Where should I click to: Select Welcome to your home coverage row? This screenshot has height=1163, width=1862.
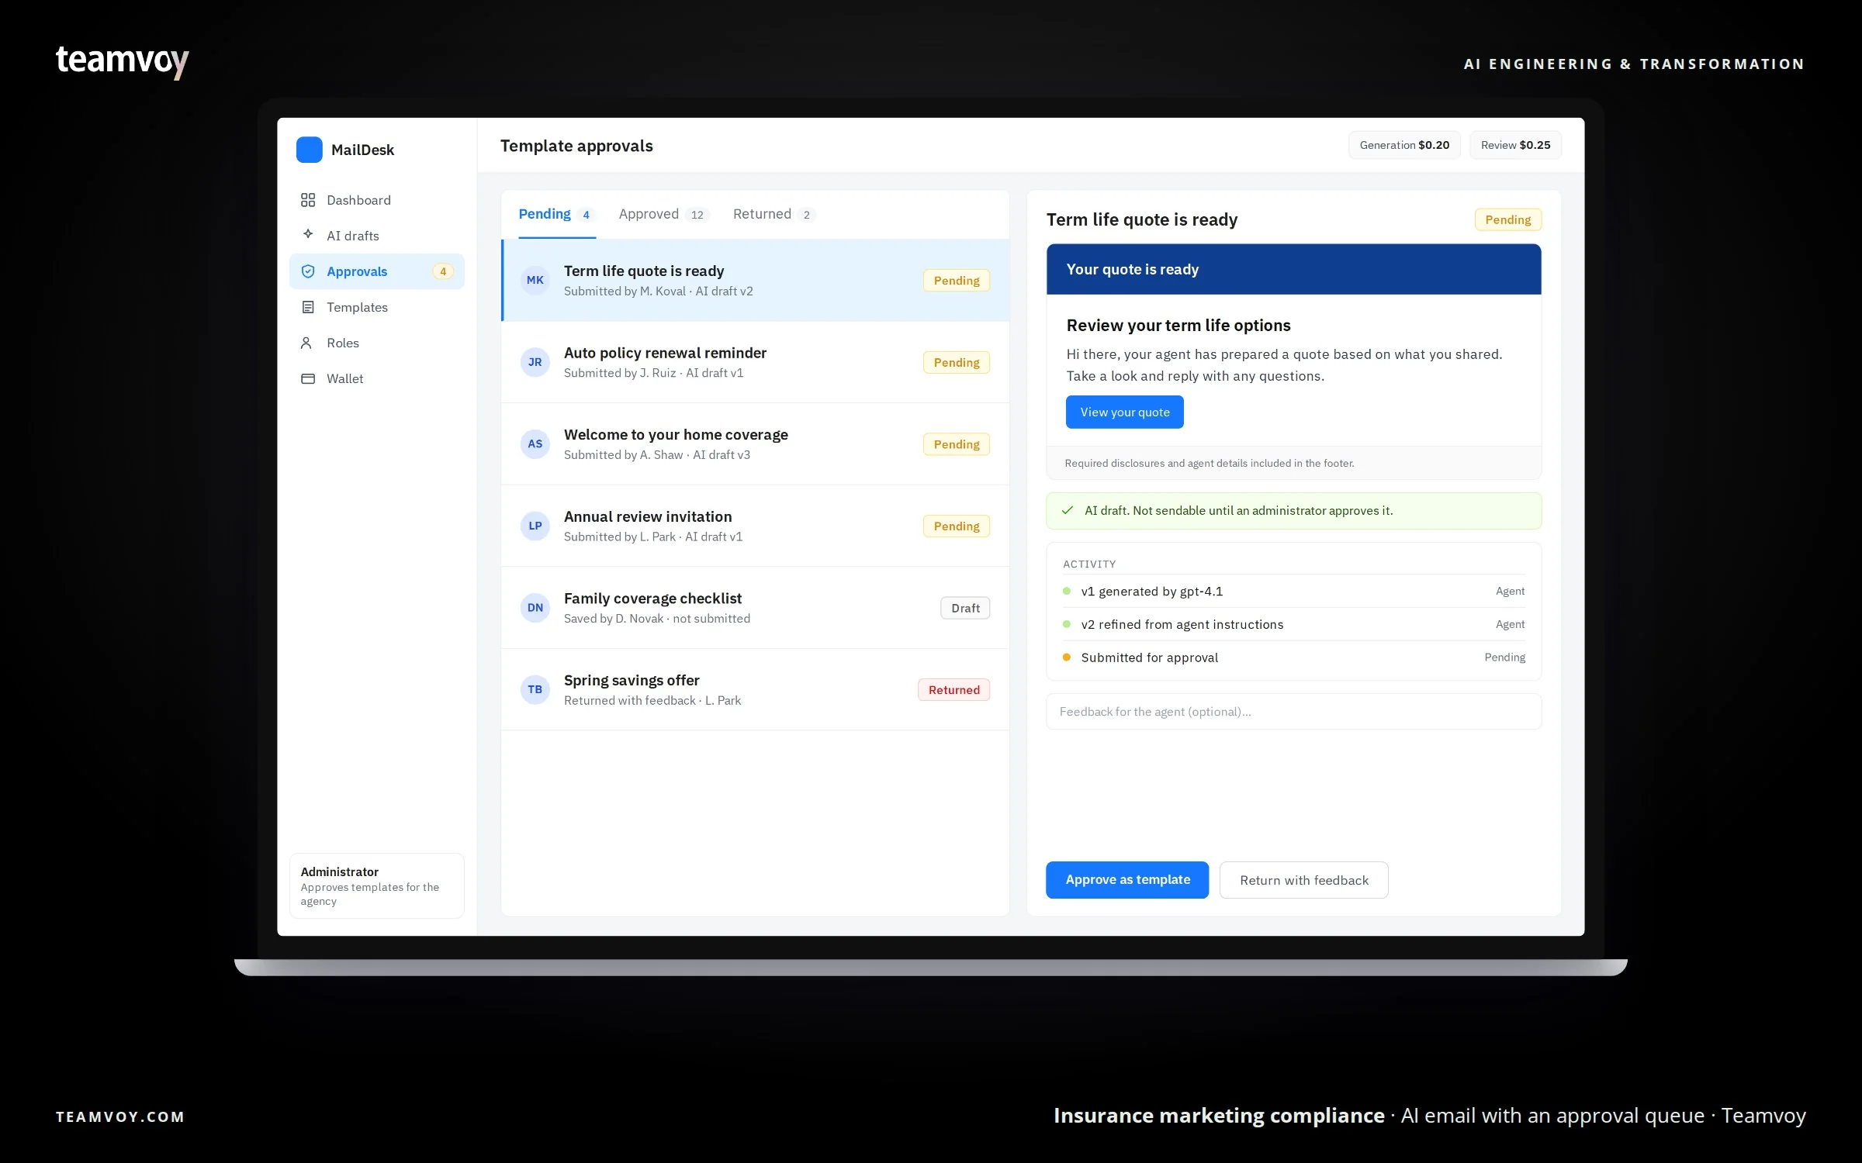pyautogui.click(x=755, y=444)
